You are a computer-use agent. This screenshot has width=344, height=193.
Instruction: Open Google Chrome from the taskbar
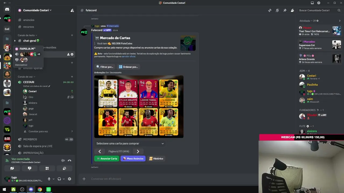coord(40,190)
